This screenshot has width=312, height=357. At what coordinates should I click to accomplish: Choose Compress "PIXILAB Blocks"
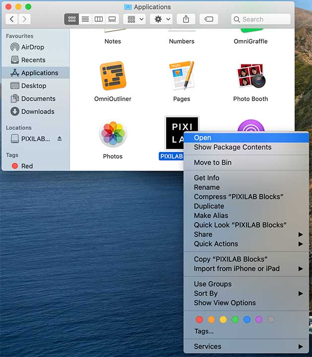click(246, 196)
